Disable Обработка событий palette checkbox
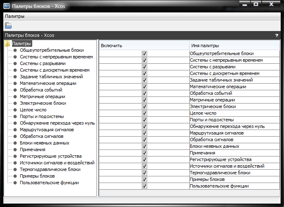Viewport: 284px width, 207px height. pyautogui.click(x=144, y=93)
